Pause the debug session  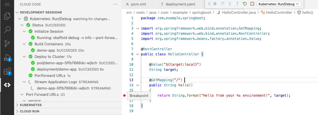tap(215, 4)
